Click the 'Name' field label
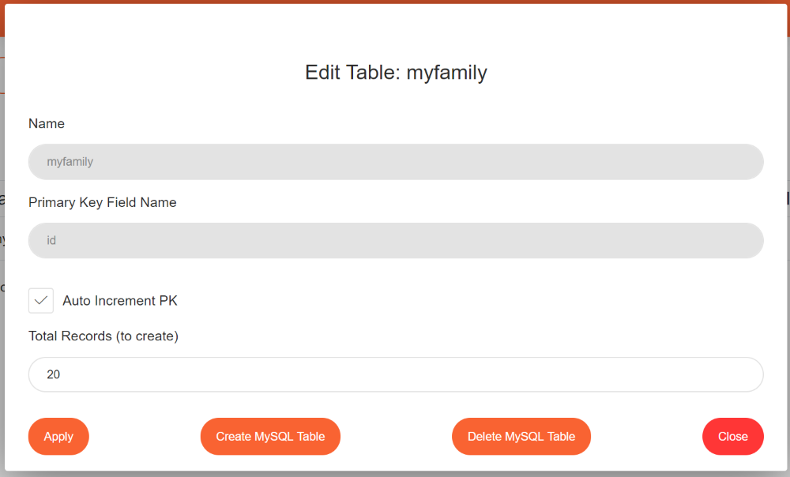This screenshot has width=790, height=477. coord(47,124)
